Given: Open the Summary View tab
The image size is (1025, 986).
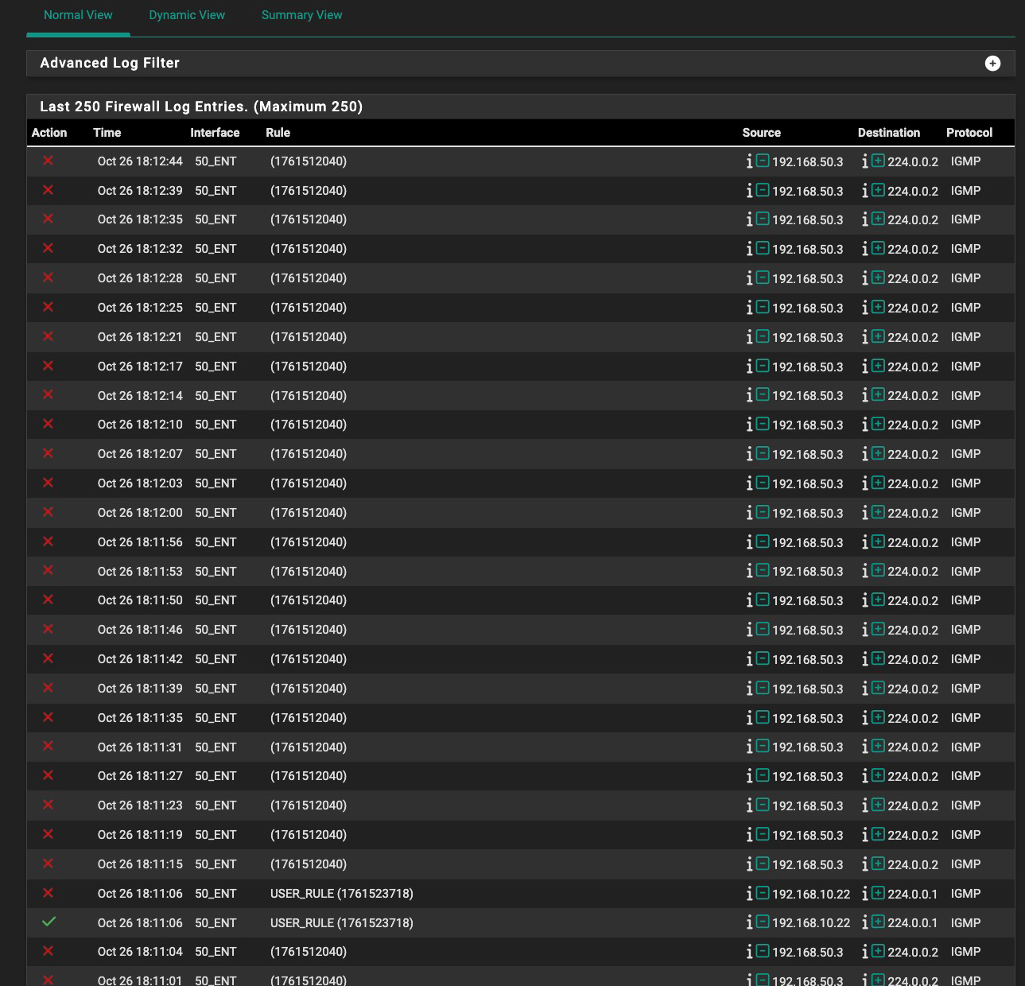Looking at the screenshot, I should click(x=301, y=15).
